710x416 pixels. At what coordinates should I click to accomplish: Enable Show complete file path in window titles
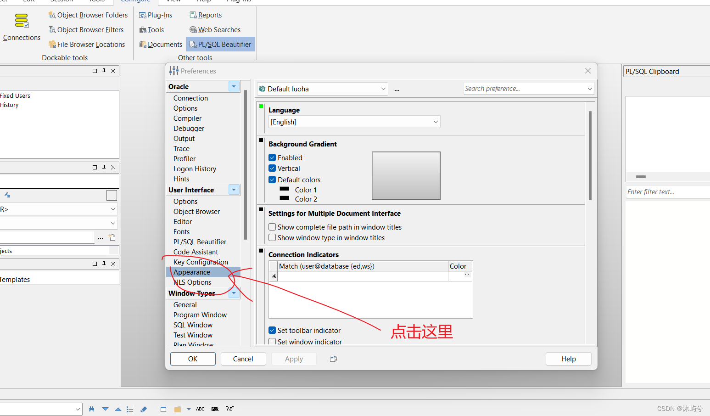point(272,227)
